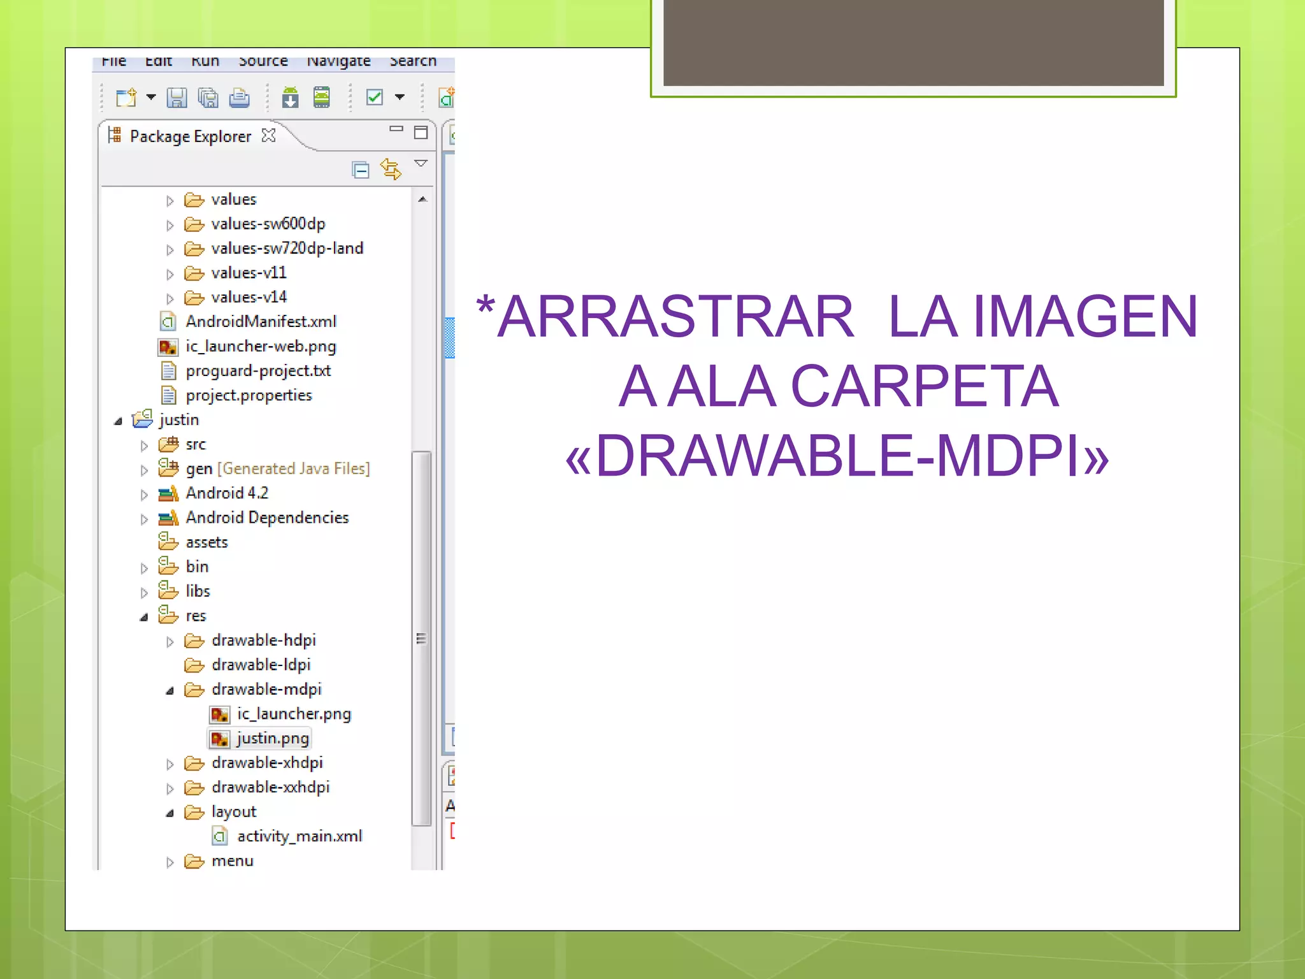Select the drawable-xxhdpi folder
The width and height of the screenshot is (1305, 979).
(x=270, y=787)
